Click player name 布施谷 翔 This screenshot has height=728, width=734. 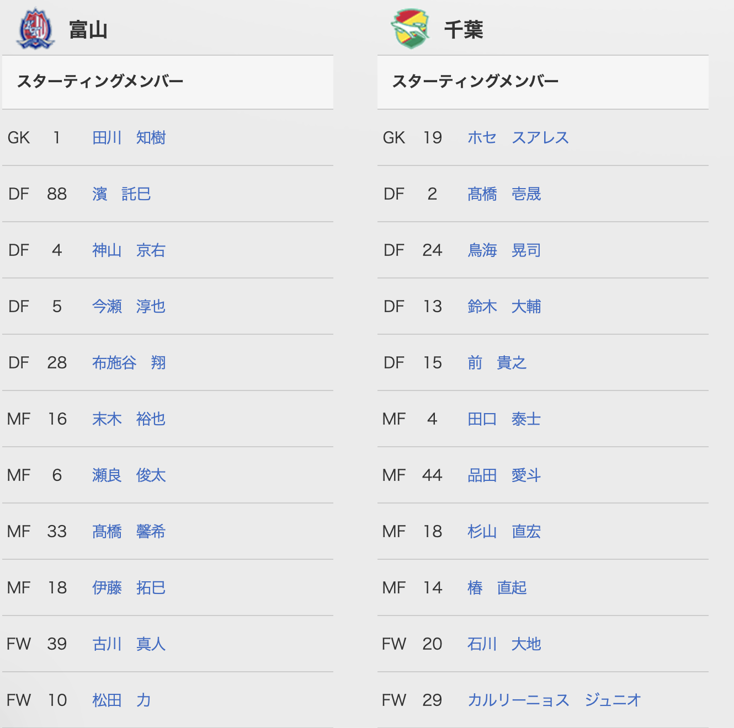[129, 363]
